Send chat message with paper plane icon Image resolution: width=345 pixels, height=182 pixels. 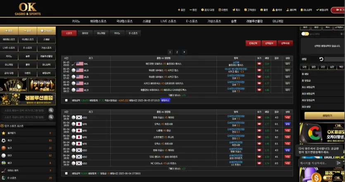(339, 163)
